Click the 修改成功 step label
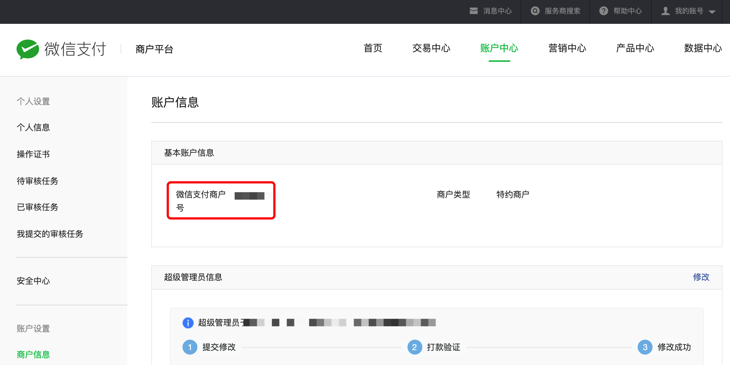730x365 pixels. (674, 347)
